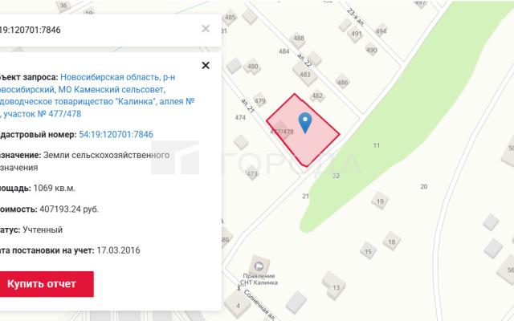Click building 473 on the map
Viewport: 514px width, 321px height.
click(x=252, y=173)
